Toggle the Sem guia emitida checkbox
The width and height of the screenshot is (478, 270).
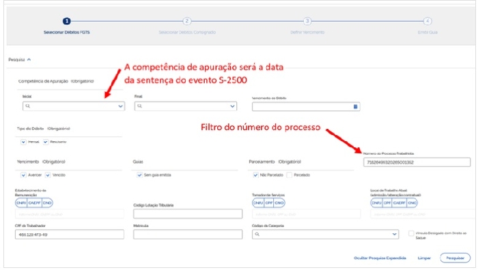139,175
